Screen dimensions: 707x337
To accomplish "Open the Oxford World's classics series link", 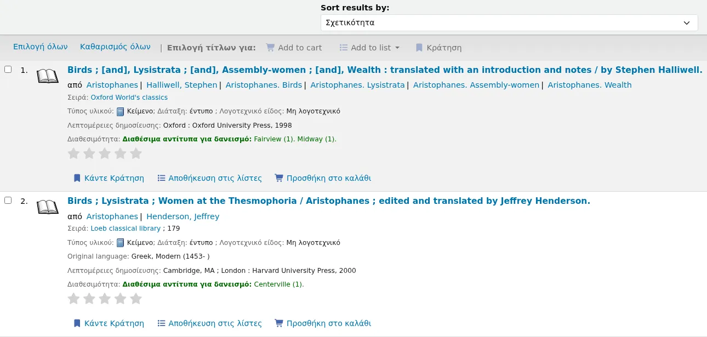I will (x=129, y=98).
